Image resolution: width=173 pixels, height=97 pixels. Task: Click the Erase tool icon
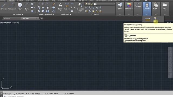coord(54,4)
